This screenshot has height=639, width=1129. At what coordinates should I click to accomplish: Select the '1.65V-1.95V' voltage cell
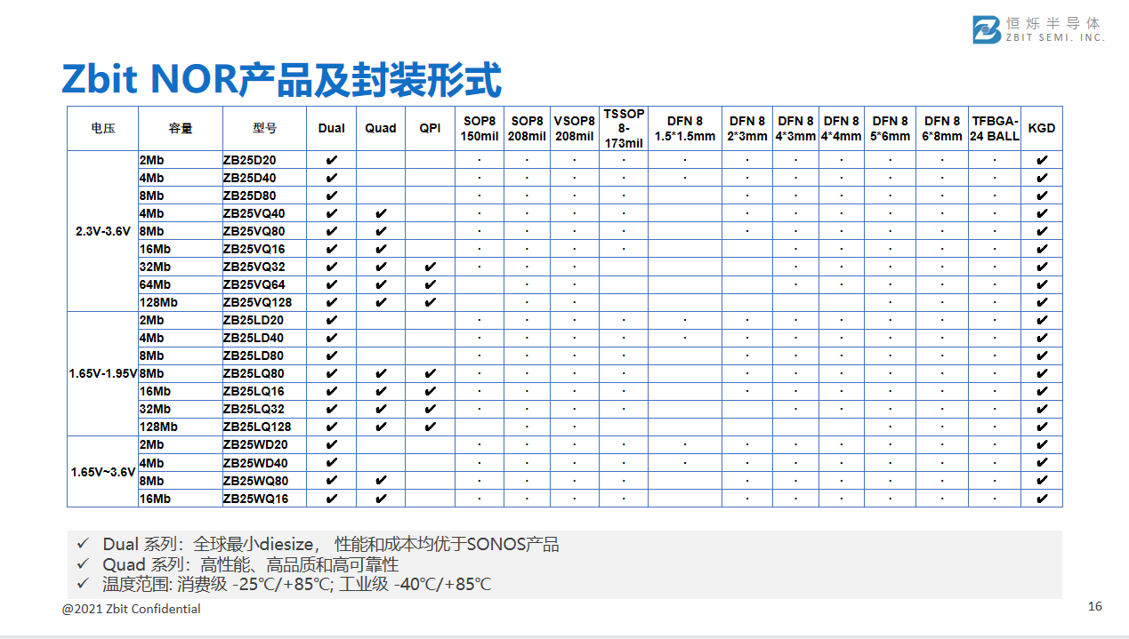tap(103, 373)
